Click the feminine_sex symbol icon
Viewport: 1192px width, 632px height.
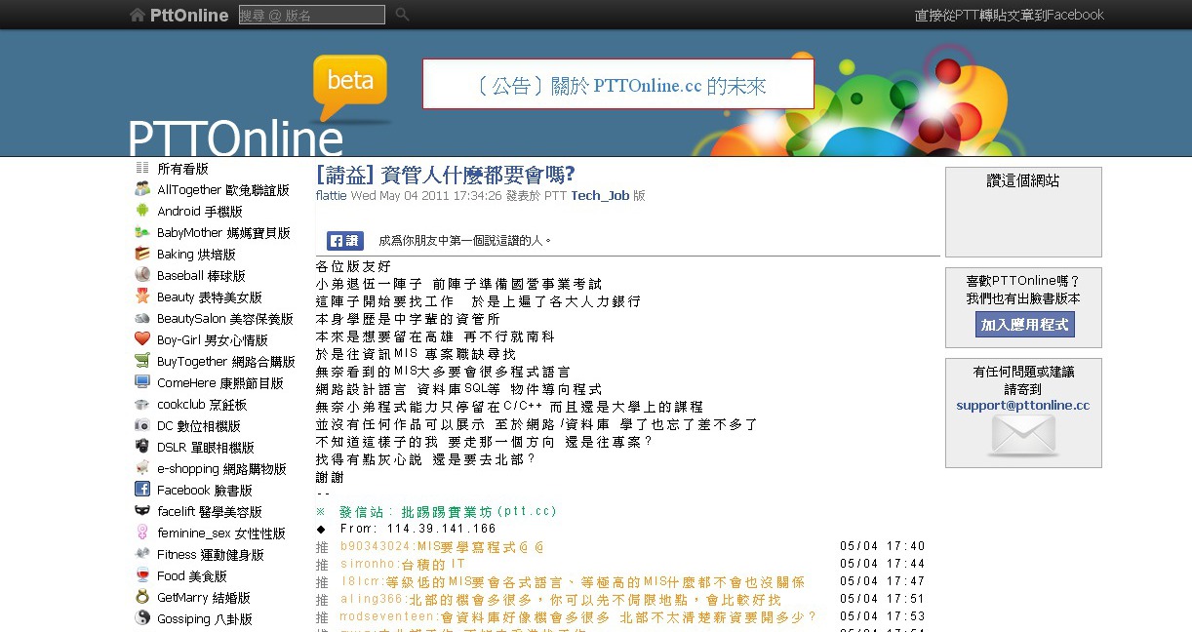(142, 533)
